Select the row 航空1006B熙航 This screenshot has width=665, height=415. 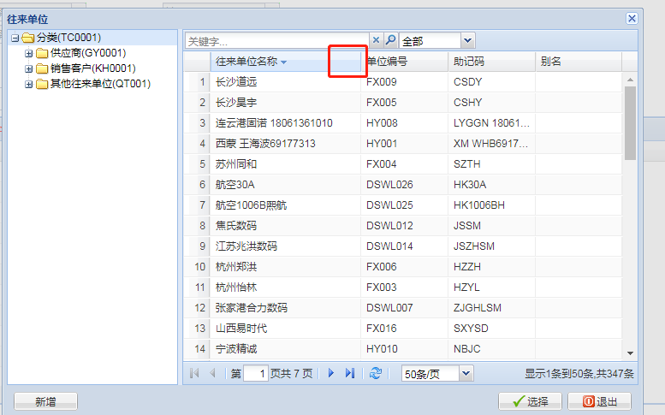coord(403,205)
